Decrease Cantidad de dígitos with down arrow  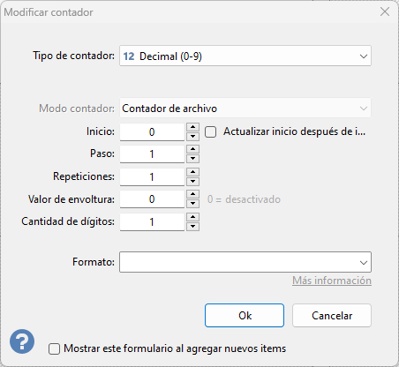coord(192,226)
